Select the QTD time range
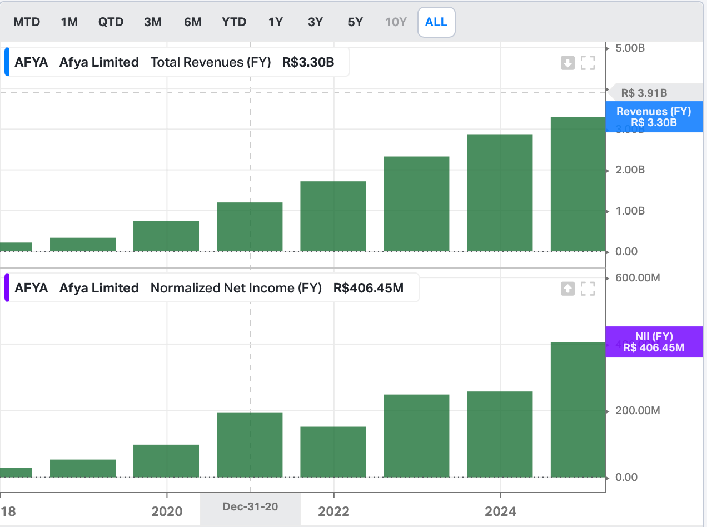 [x=111, y=22]
